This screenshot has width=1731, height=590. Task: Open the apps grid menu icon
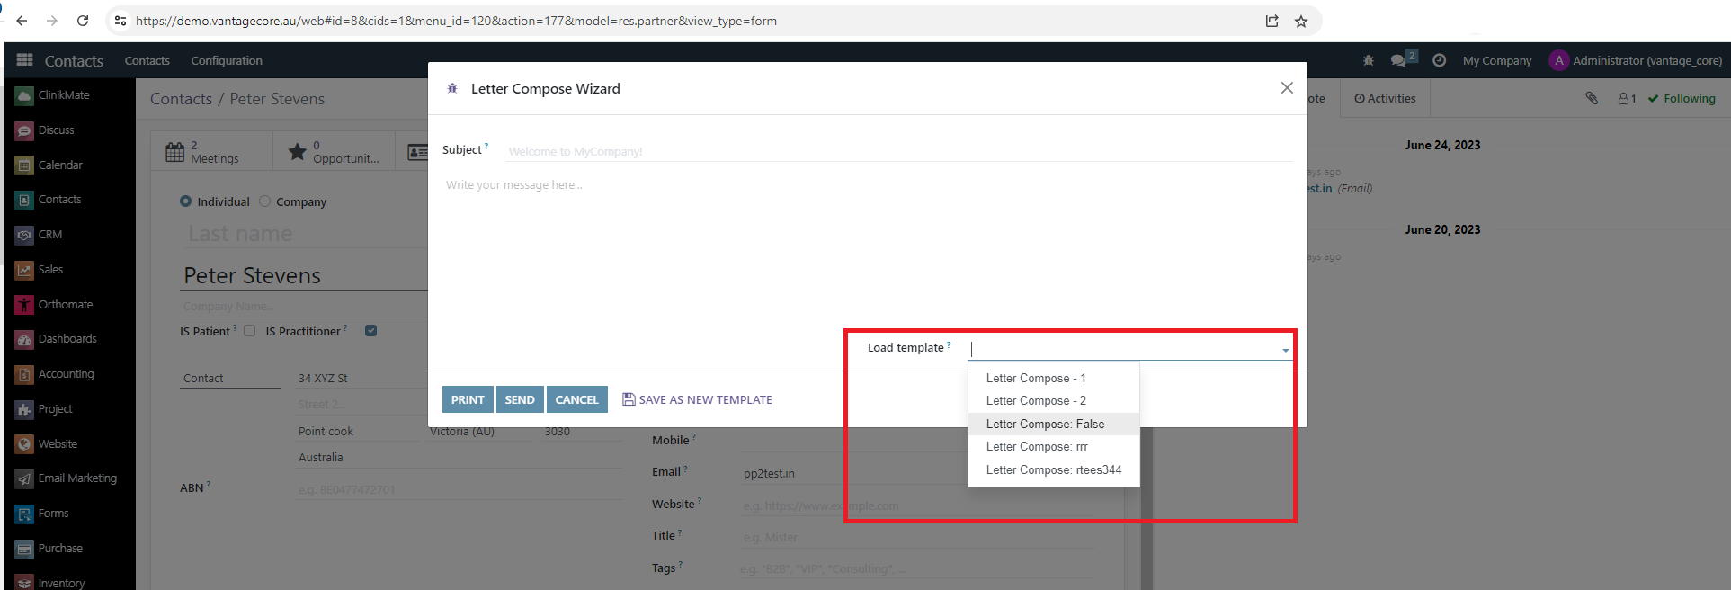[24, 60]
